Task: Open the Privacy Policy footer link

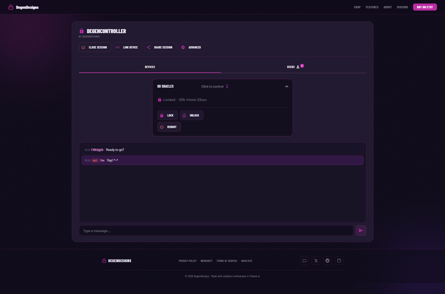Action: pos(188,261)
